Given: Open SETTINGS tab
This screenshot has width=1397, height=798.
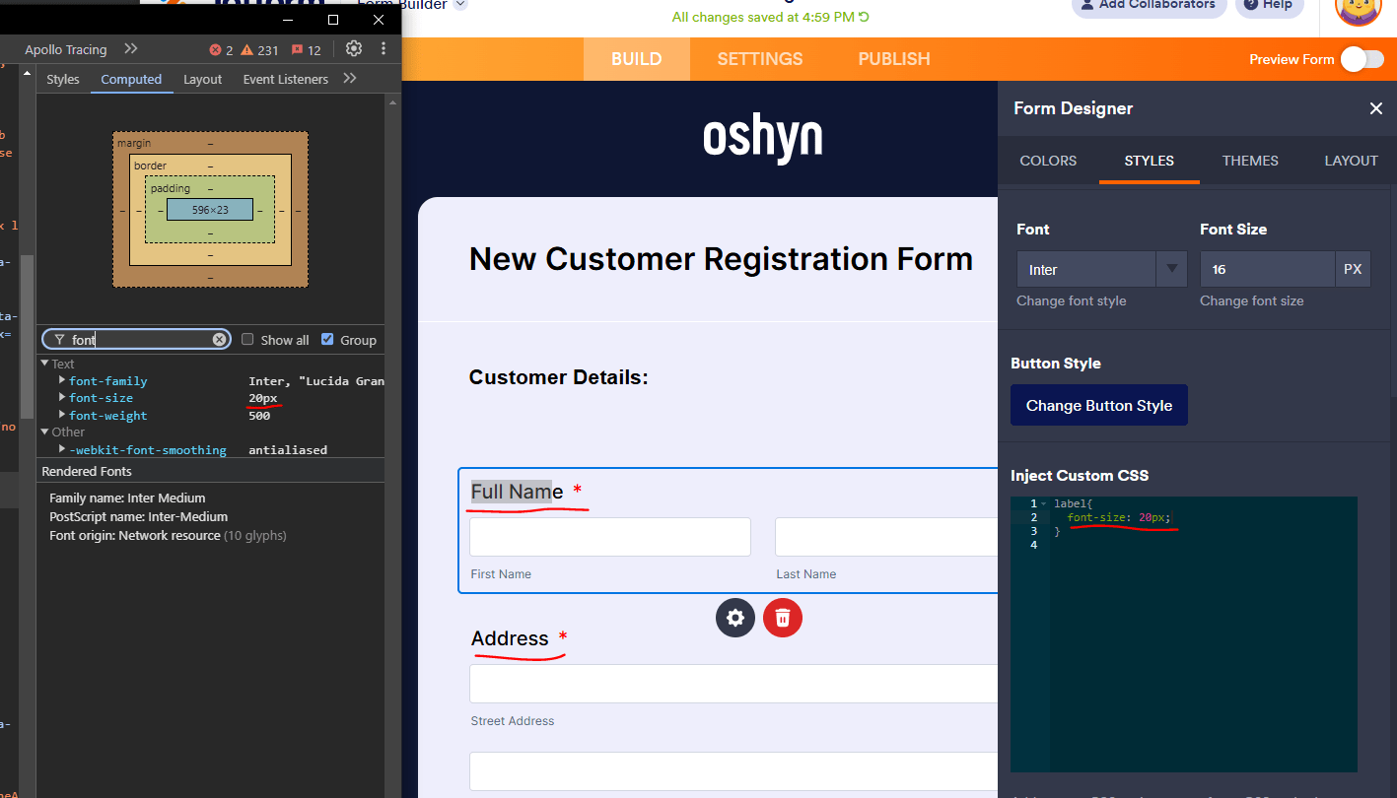Looking at the screenshot, I should (x=760, y=59).
